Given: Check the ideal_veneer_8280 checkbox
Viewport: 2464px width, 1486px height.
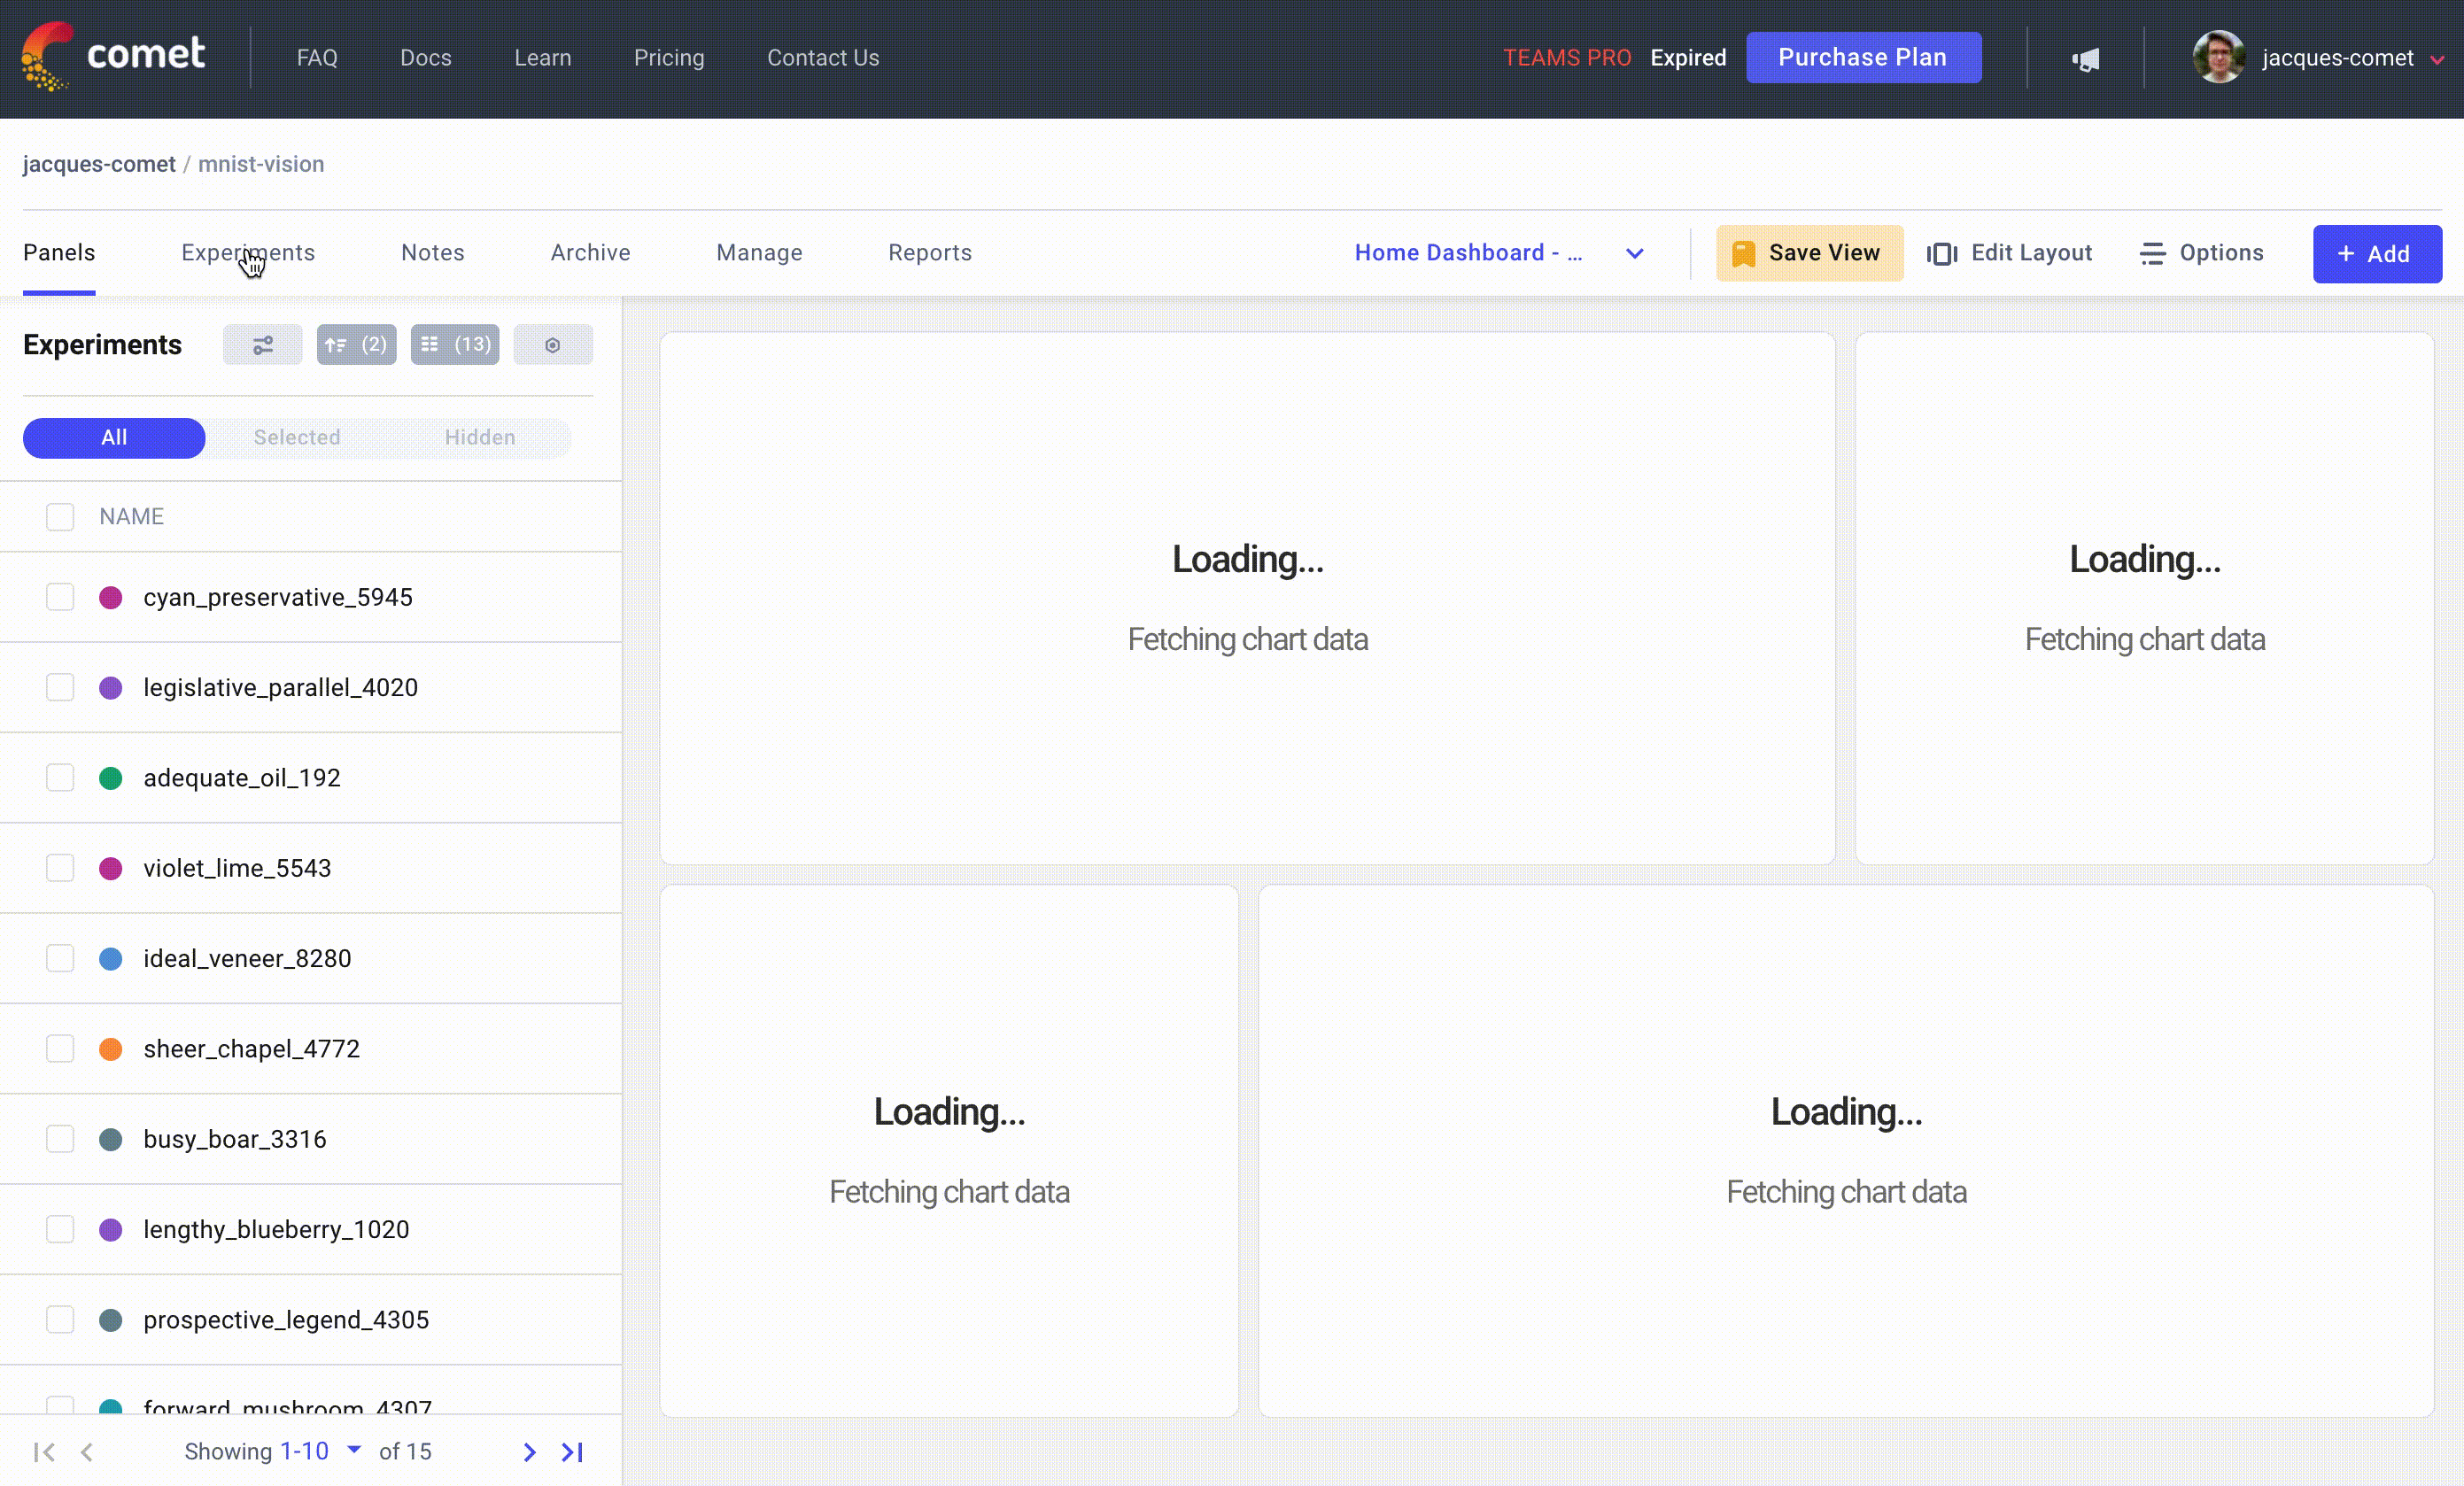Looking at the screenshot, I should click(60, 959).
